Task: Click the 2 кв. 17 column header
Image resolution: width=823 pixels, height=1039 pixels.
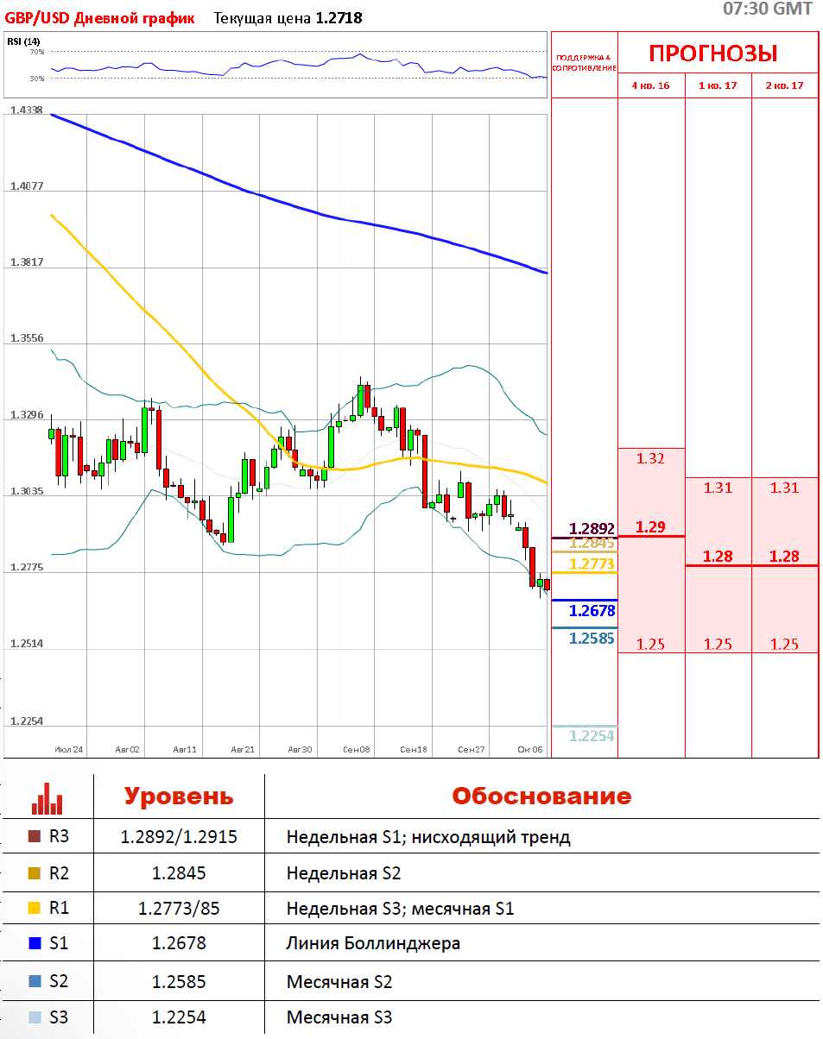Action: [785, 85]
